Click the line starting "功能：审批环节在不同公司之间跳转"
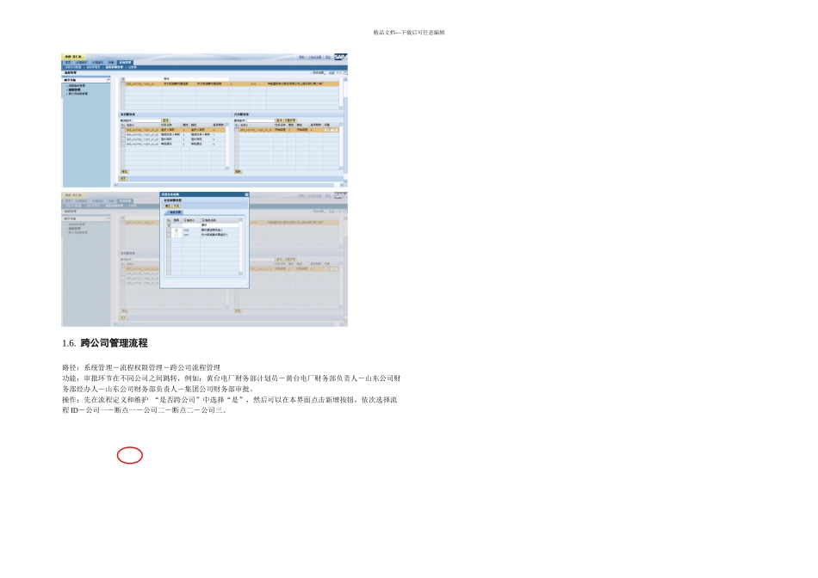The width and height of the screenshot is (818, 578). point(231,378)
